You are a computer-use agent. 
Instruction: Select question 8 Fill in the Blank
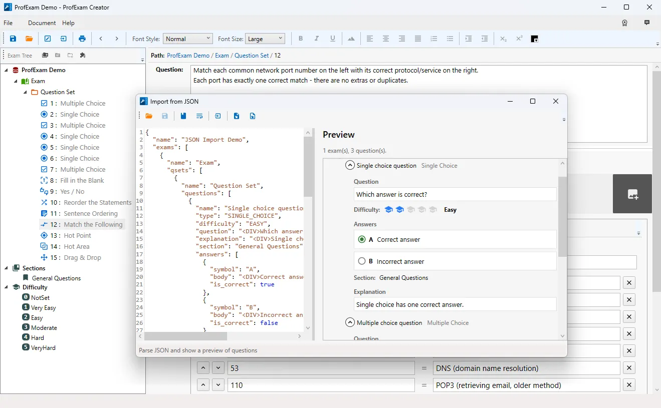(x=73, y=180)
